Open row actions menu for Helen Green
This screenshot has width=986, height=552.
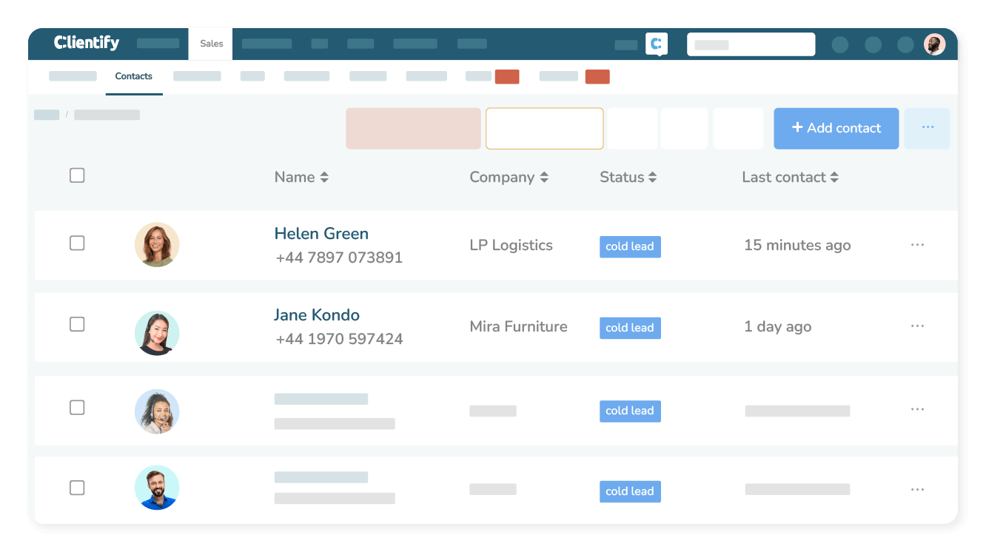coord(917,244)
